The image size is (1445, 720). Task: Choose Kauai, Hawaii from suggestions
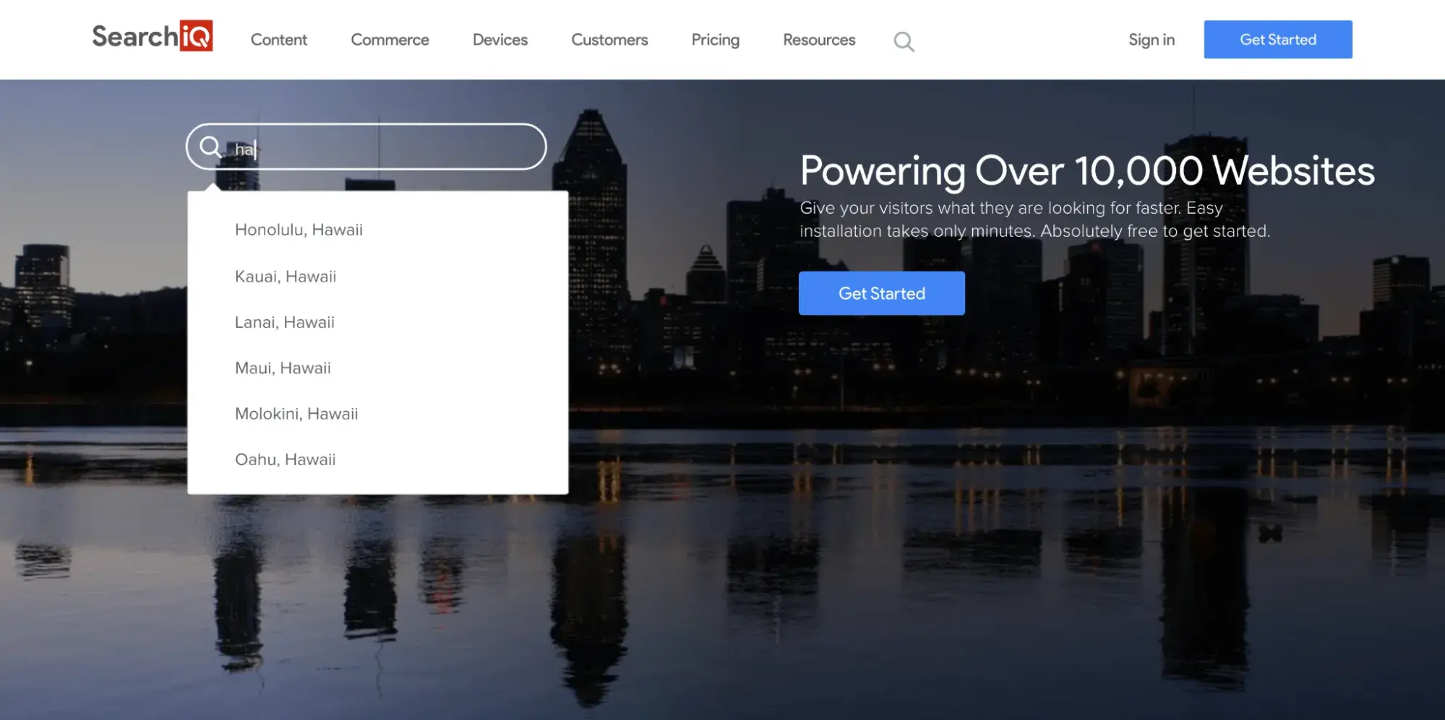point(286,277)
